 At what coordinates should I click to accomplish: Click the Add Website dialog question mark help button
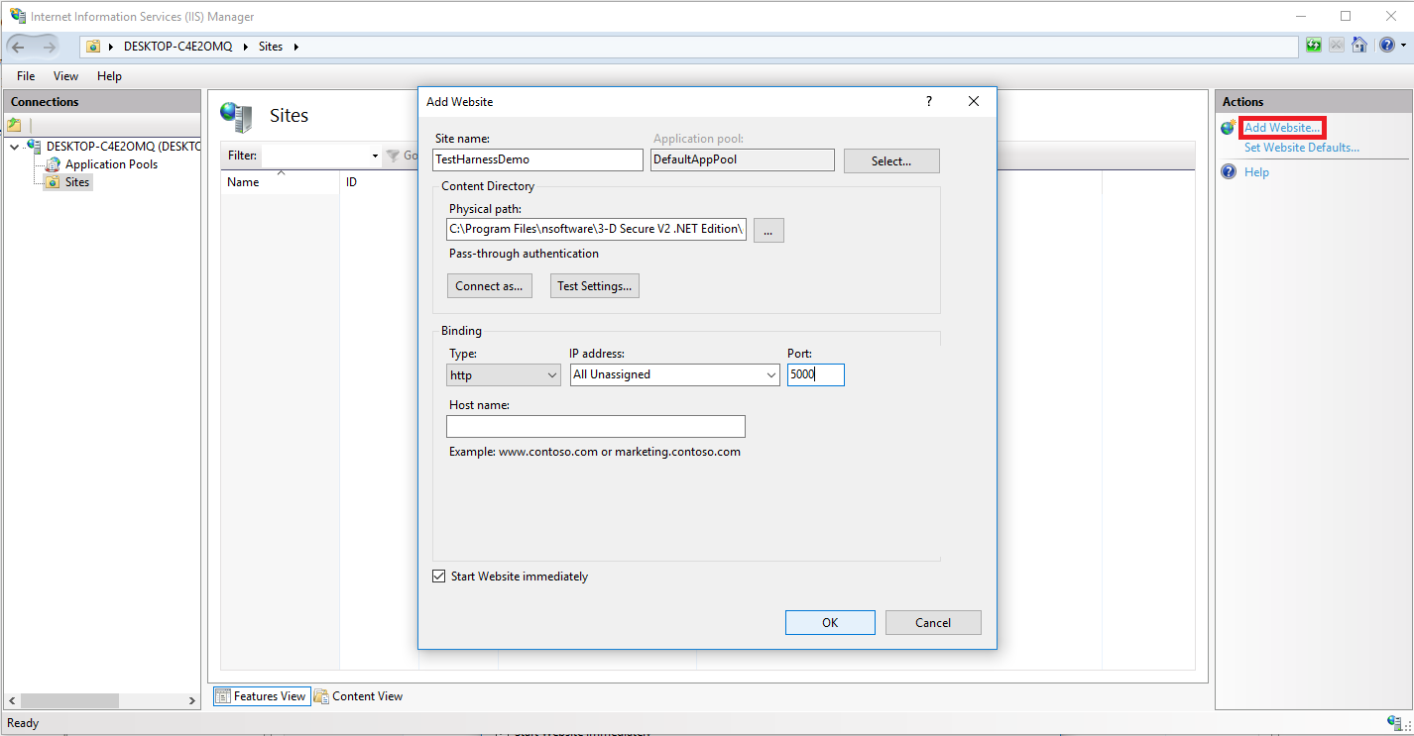click(929, 101)
